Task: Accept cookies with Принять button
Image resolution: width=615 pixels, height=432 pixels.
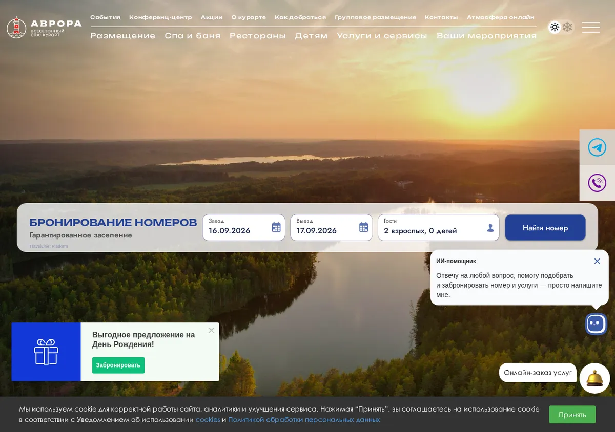Action: point(572,415)
